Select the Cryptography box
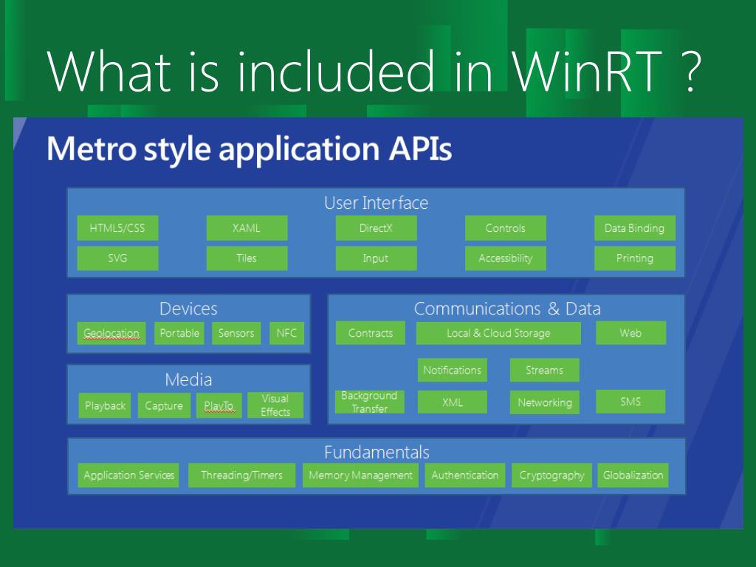Image resolution: width=756 pixels, height=567 pixels. tap(551, 475)
